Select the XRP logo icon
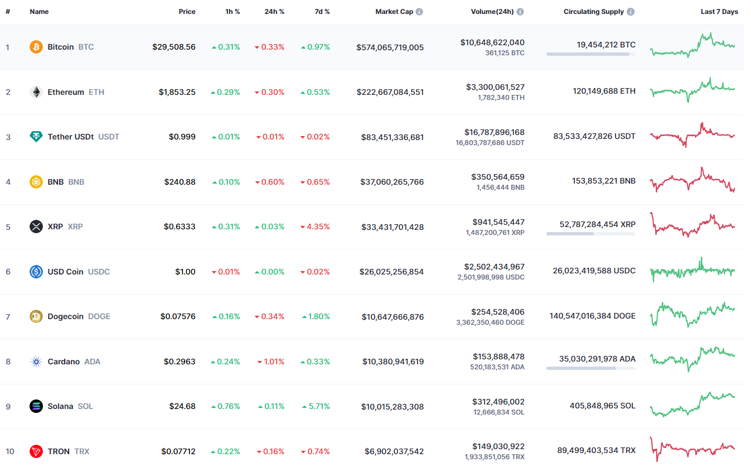The height and width of the screenshot is (467, 751). 36,227
